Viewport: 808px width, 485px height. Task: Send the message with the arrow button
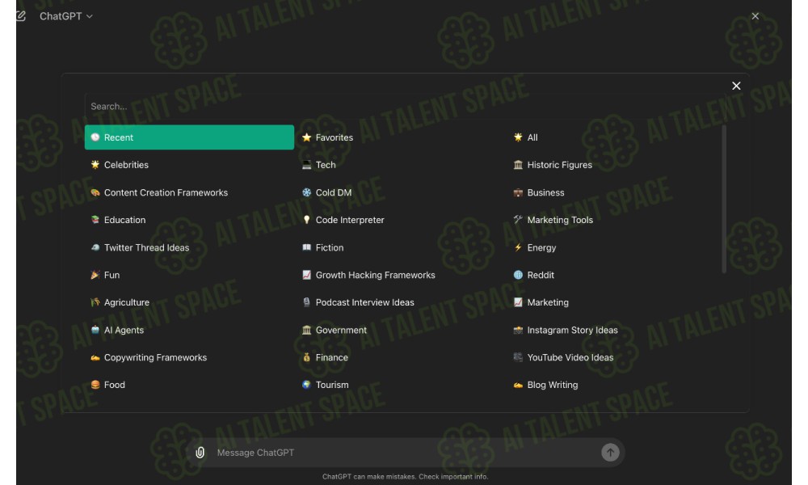[x=610, y=453]
